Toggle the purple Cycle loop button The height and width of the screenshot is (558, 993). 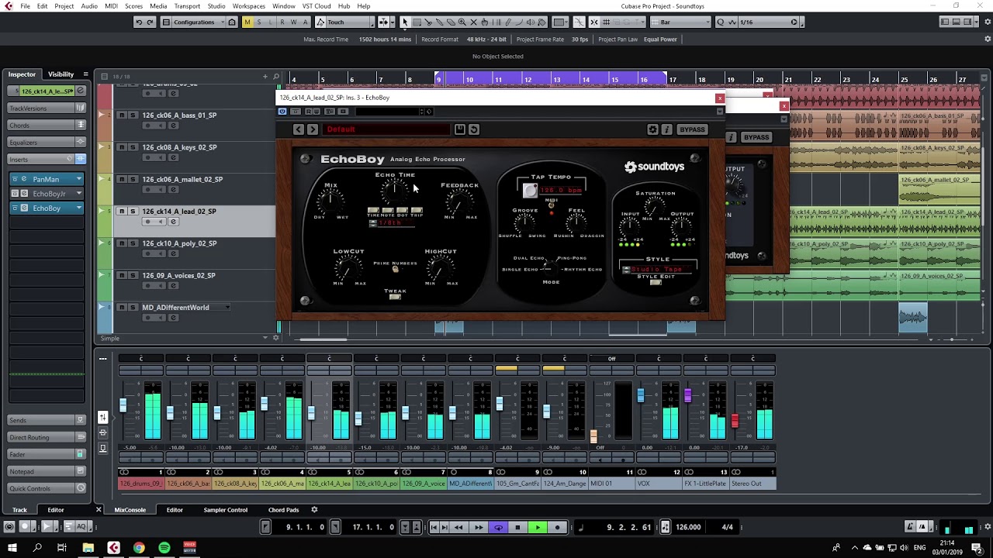498,527
